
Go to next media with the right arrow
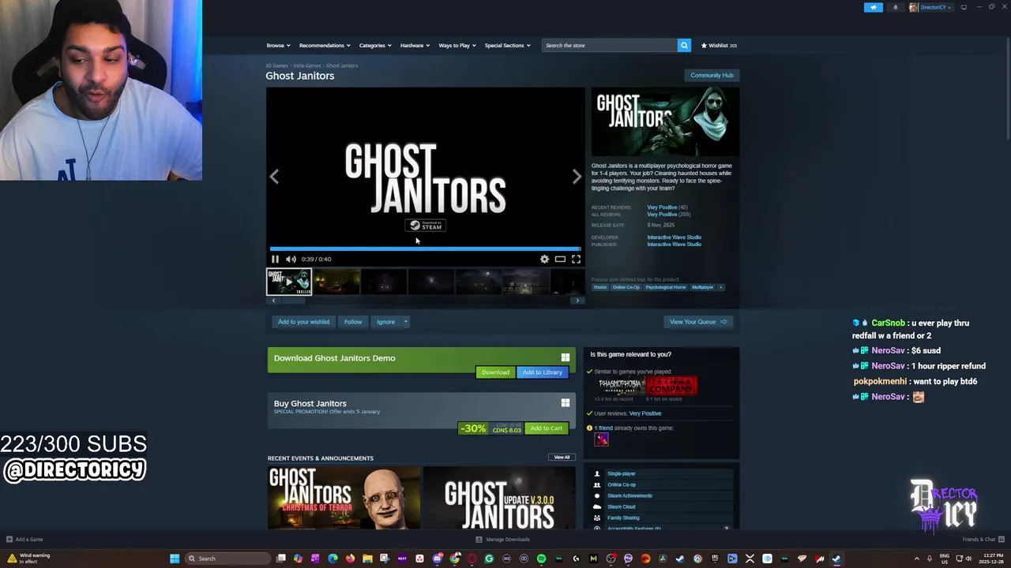point(577,177)
